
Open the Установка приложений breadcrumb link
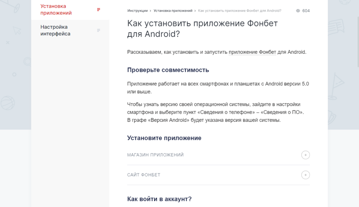173,11
